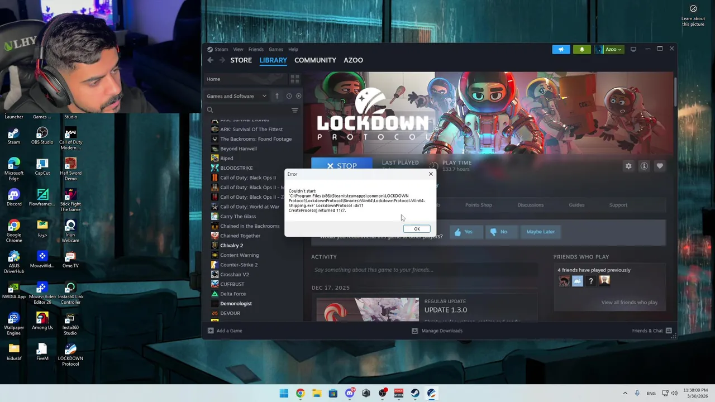Expand Games and Software filter dropdown
The width and height of the screenshot is (715, 402).
(x=237, y=96)
